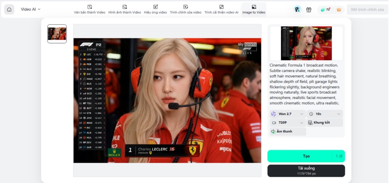The width and height of the screenshot is (389, 183).
Task: Click the Hiệu ứng video icon
Action: point(155,7)
